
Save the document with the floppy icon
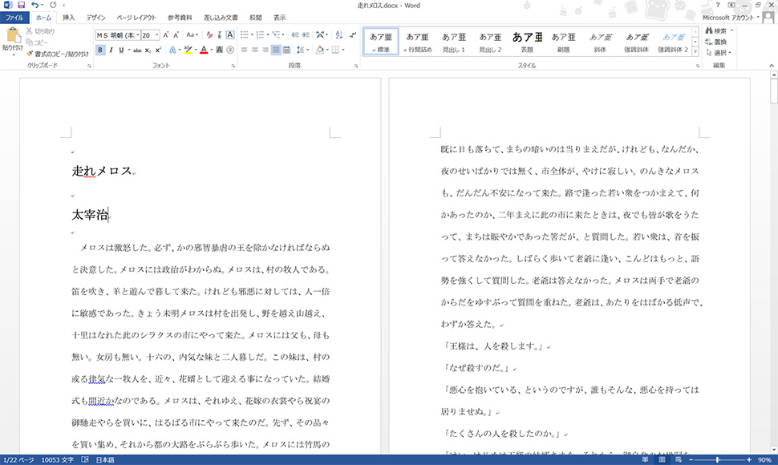pyautogui.click(x=21, y=5)
